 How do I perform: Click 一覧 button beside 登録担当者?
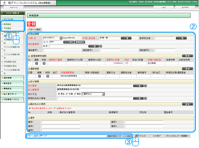pos(181,38)
